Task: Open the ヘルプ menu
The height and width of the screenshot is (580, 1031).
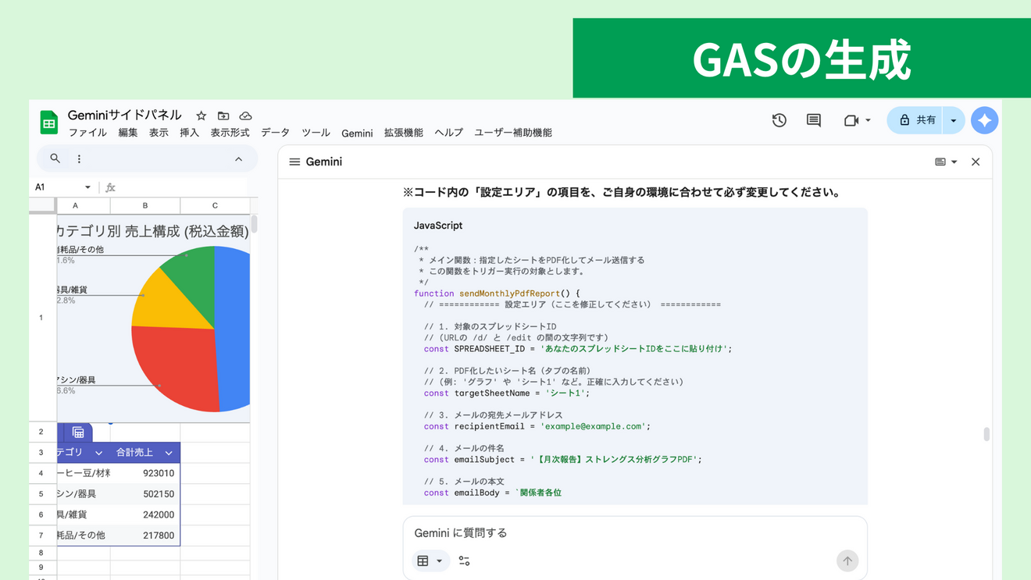Action: (448, 133)
